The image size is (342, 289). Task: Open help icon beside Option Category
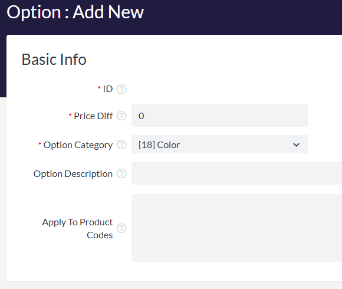tap(121, 144)
